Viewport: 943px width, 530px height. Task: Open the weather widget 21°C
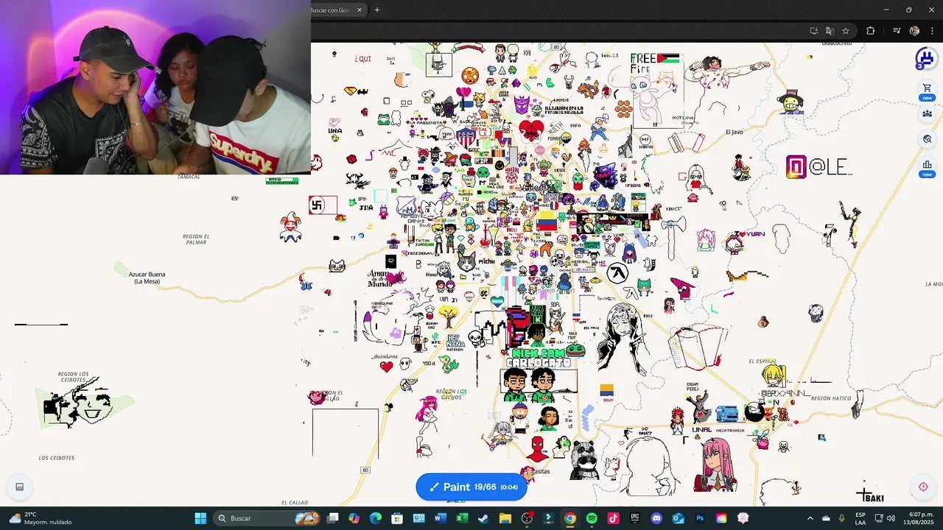[x=41, y=518]
